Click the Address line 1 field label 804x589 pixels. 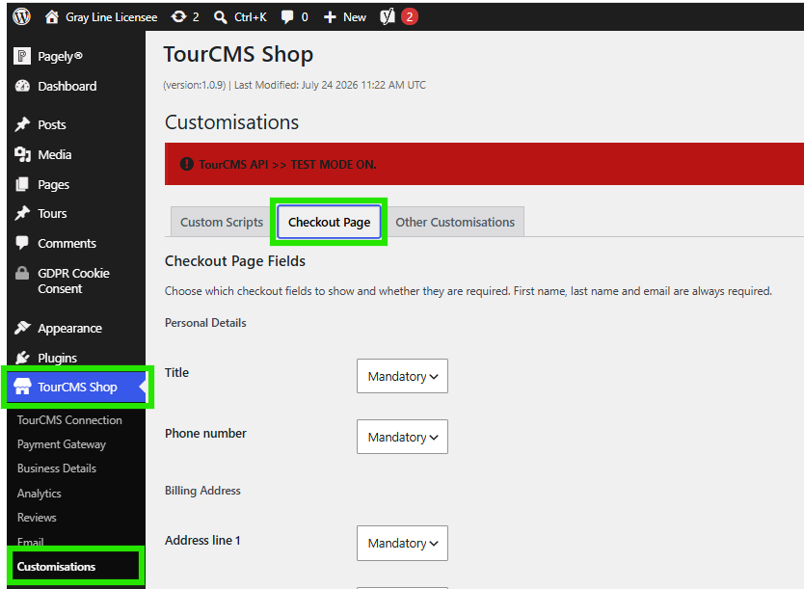point(202,540)
